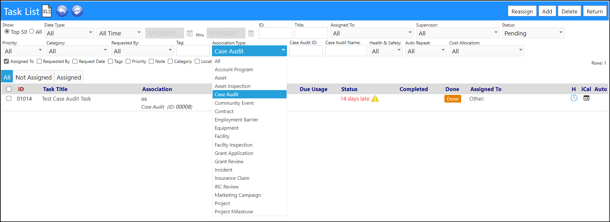Open end date calendar picker
Viewport: 610px width, 222px height.
pos(251,33)
